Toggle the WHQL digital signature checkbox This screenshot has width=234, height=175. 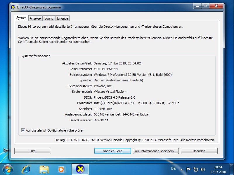pos(23,130)
